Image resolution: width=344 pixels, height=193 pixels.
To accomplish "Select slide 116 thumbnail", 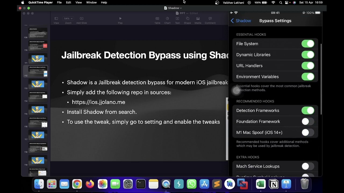I will pos(38,122).
